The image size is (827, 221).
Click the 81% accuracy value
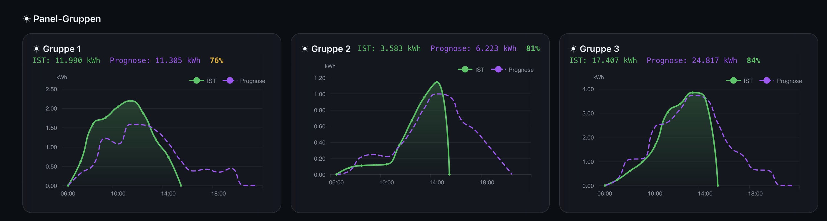pos(533,49)
